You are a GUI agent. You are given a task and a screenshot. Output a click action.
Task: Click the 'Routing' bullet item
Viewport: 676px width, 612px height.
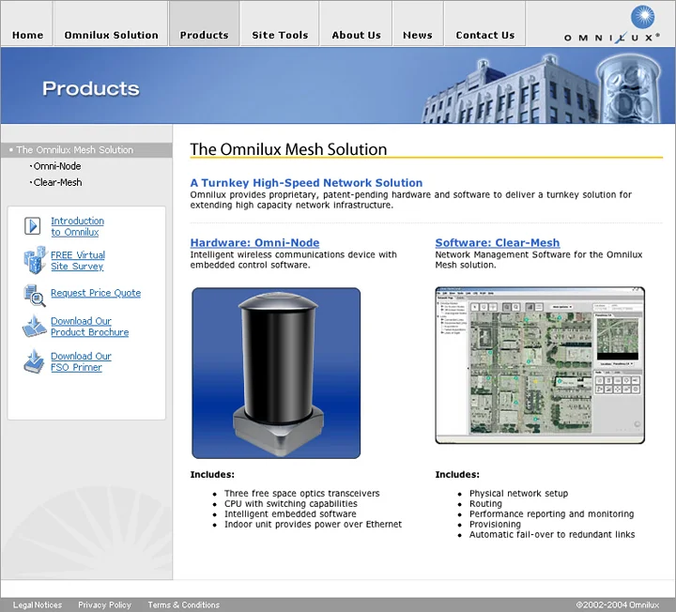click(x=485, y=503)
